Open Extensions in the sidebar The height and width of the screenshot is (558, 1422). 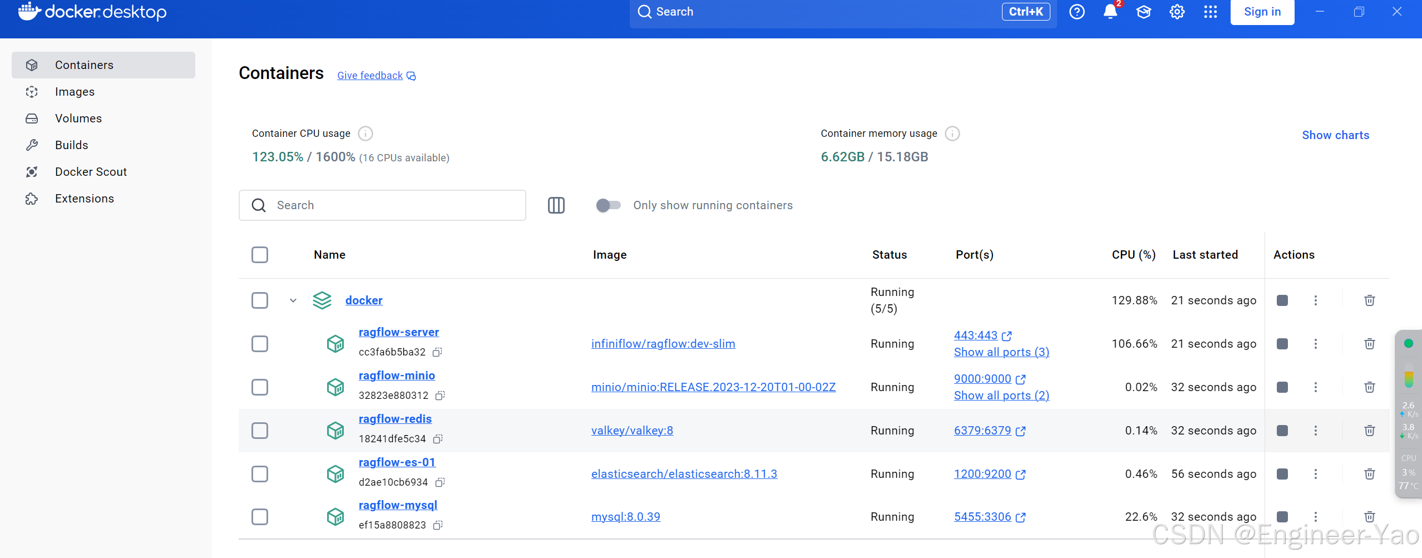point(103,199)
